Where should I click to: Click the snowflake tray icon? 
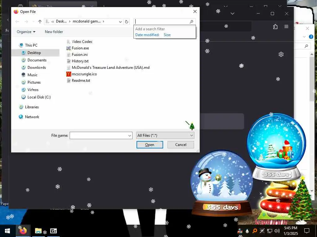pos(262,231)
